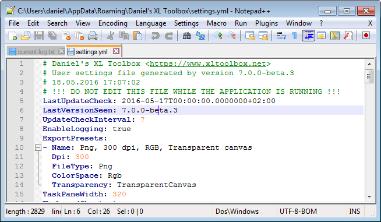Click TaskPaneWidth value 320
Image resolution: width=381 pixels, height=222 pixels.
(119, 194)
